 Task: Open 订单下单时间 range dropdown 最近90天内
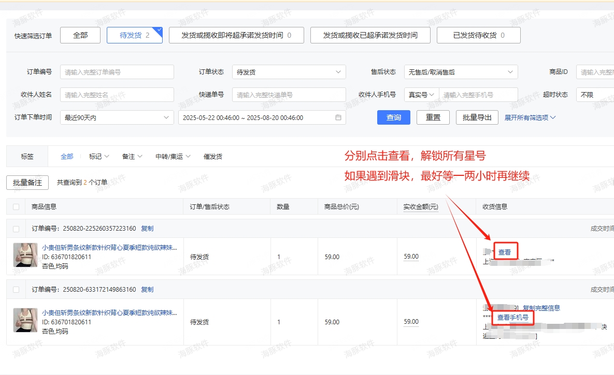tap(117, 117)
